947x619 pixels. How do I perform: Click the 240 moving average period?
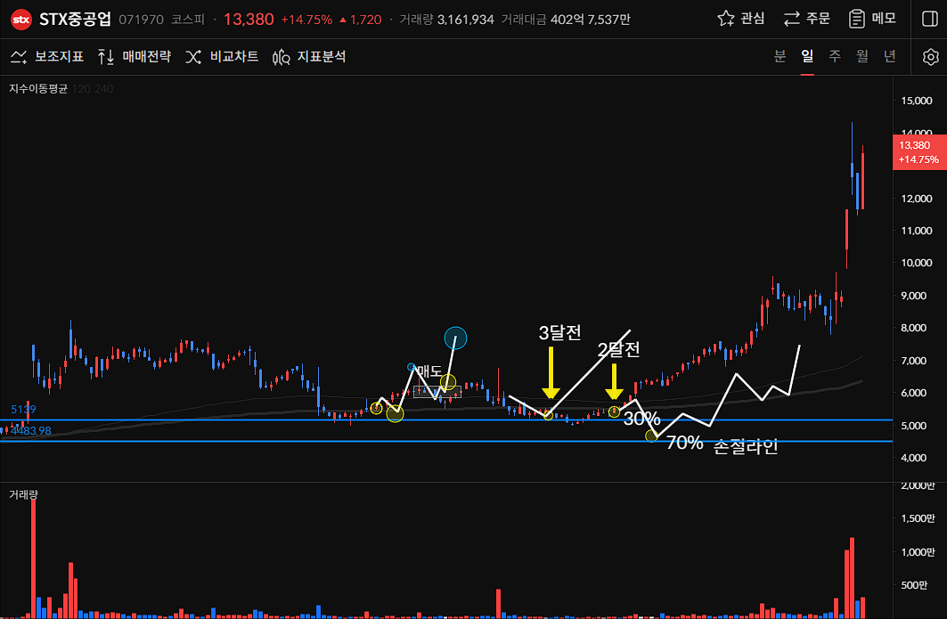tap(104, 89)
